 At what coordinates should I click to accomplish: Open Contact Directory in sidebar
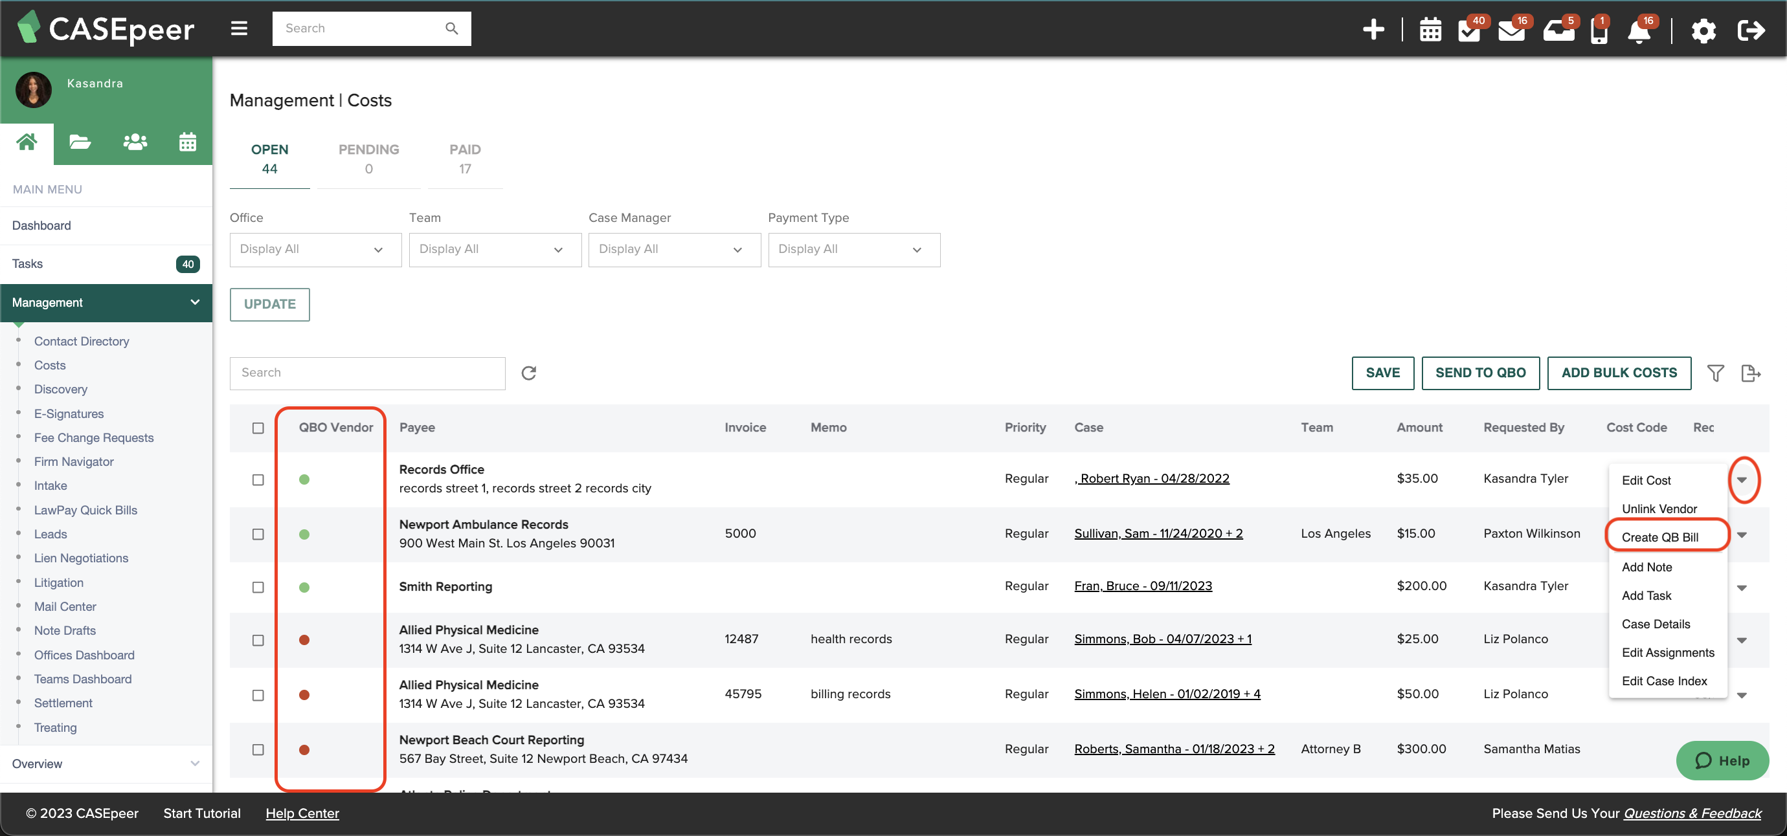[x=82, y=341]
